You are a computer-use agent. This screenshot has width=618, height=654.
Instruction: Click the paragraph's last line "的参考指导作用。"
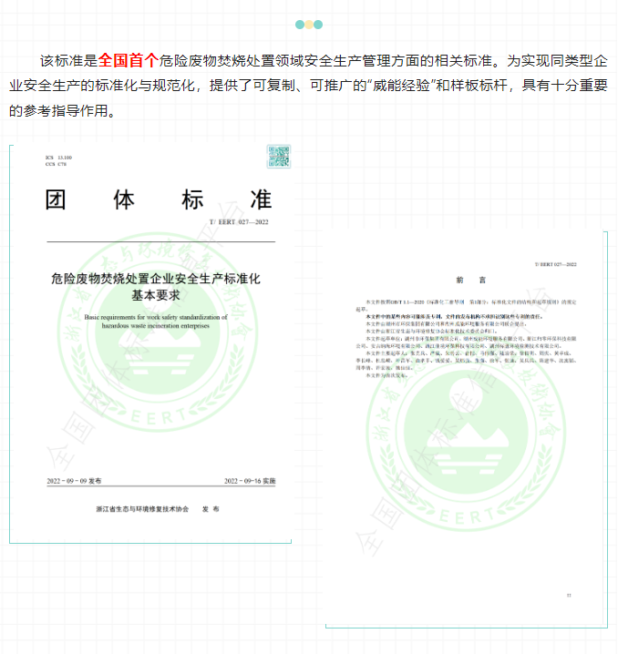coord(63,110)
